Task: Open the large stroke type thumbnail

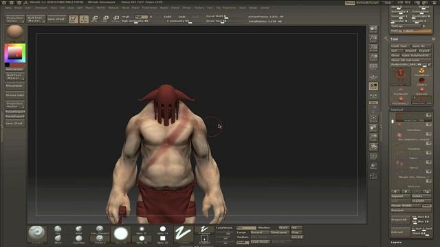Action: (x=184, y=234)
